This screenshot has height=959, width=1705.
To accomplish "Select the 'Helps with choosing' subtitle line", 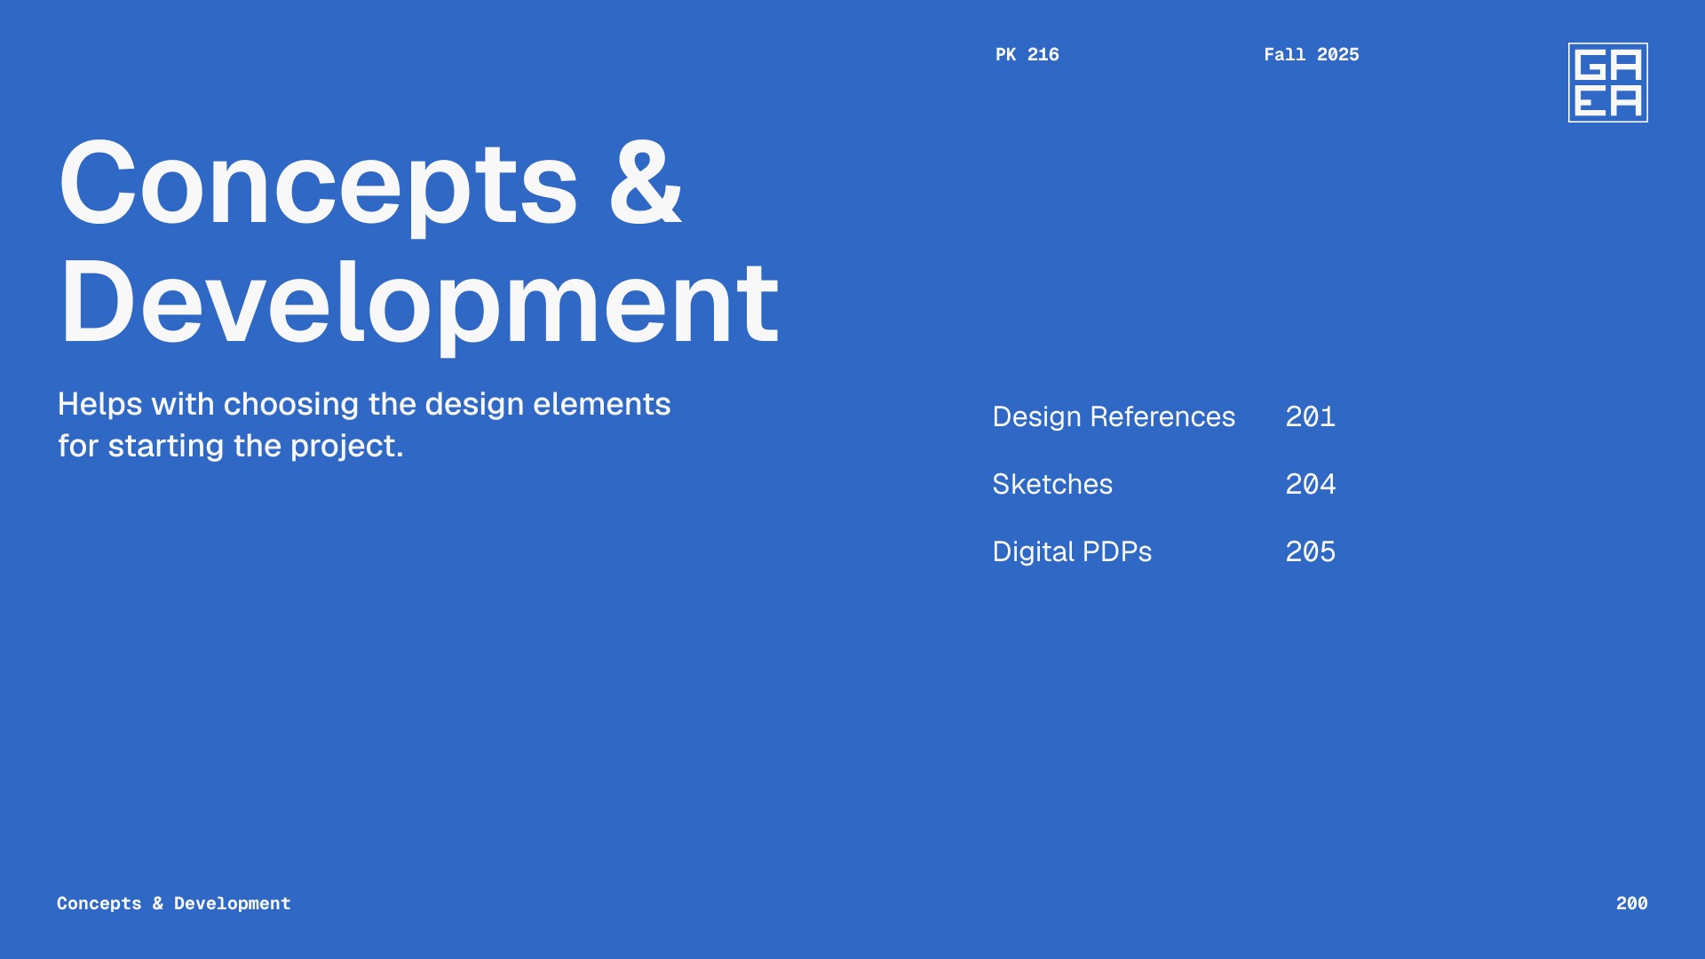I will 363,404.
